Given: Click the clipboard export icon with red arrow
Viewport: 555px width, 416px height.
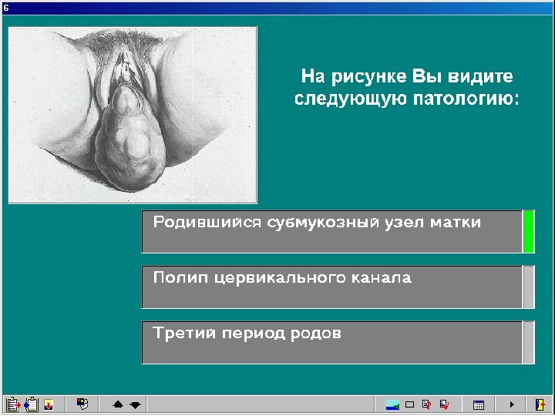Looking at the screenshot, I should click(x=13, y=404).
